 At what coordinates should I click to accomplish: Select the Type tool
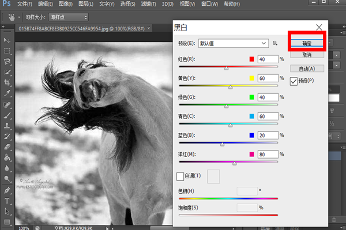click(7, 201)
